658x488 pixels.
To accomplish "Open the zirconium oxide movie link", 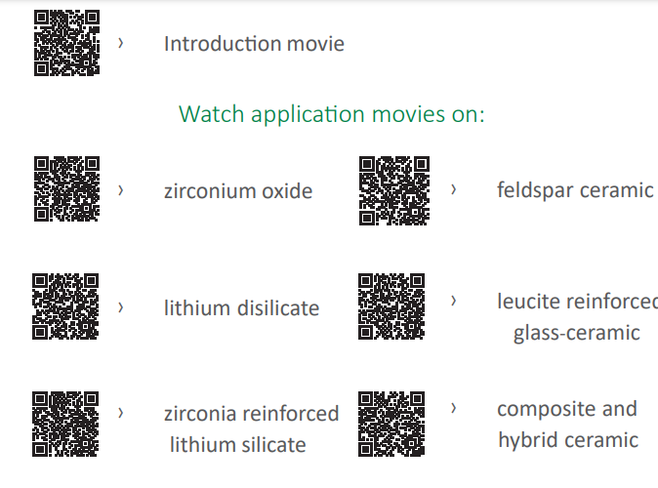I will coord(238,191).
